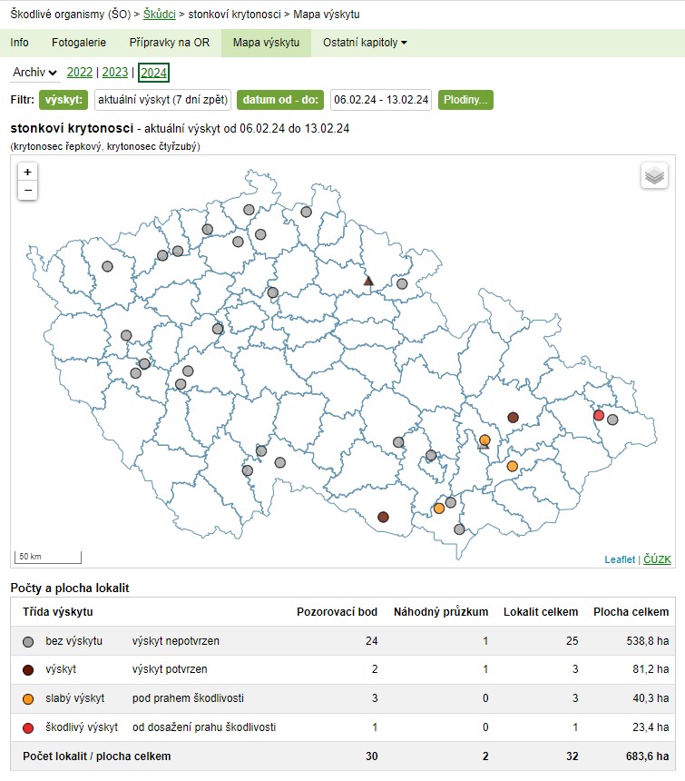Click the Třída výskytu column header
The width and height of the screenshot is (685, 781).
pos(58,612)
